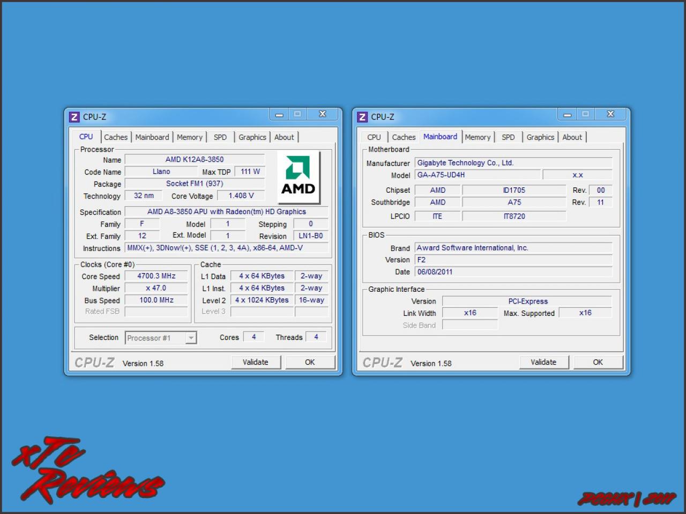686x514 pixels.
Task: Click the Z icon in left CPU-Z title bar
Action: 74,117
